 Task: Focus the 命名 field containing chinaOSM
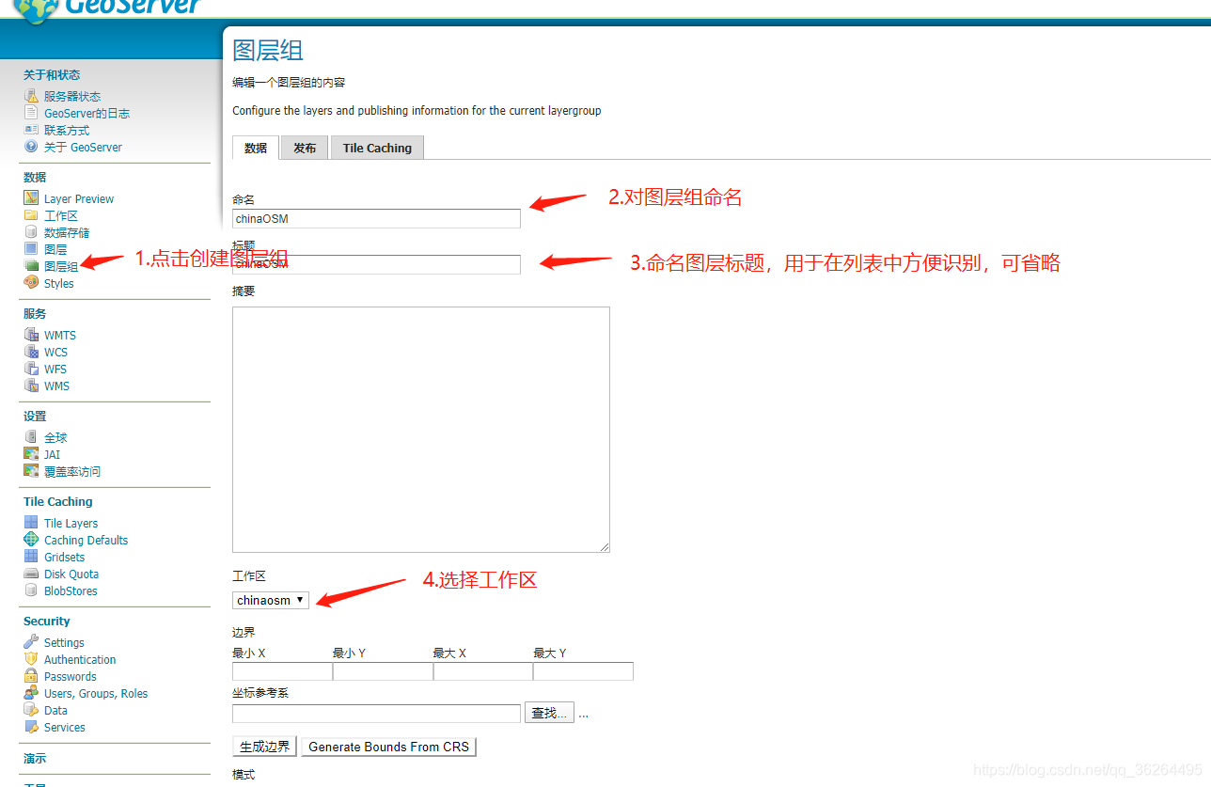pyautogui.click(x=376, y=218)
